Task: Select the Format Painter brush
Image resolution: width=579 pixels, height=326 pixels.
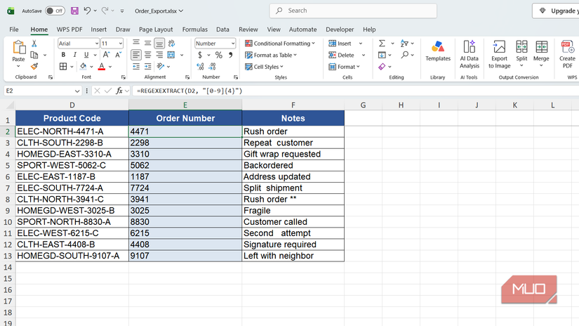Action: point(34,67)
